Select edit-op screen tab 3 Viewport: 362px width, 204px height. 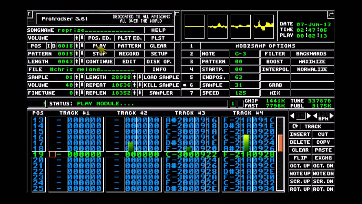coord(191,61)
